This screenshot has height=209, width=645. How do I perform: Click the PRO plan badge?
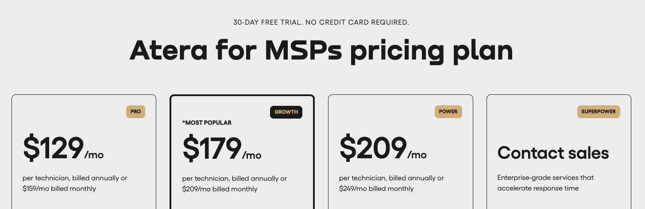tap(135, 112)
